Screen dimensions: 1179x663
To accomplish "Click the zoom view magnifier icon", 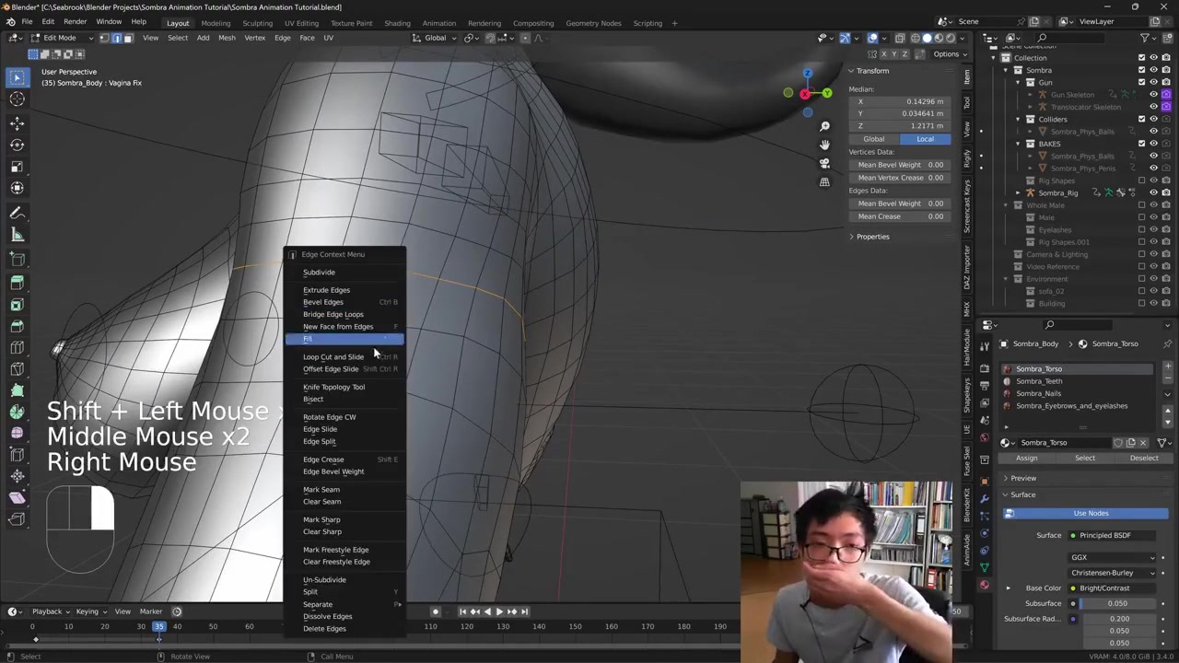I will point(824,126).
